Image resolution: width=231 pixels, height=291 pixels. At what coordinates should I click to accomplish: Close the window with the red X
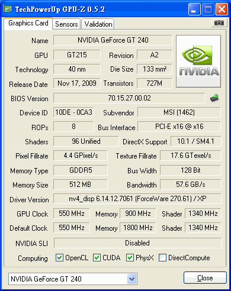(x=222, y=9)
